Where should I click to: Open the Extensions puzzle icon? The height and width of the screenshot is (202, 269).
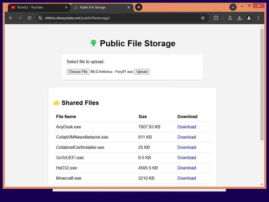pyautogui.click(x=216, y=18)
